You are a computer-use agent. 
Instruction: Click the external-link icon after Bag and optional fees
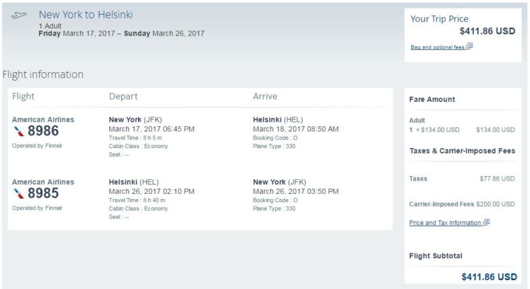coord(470,47)
